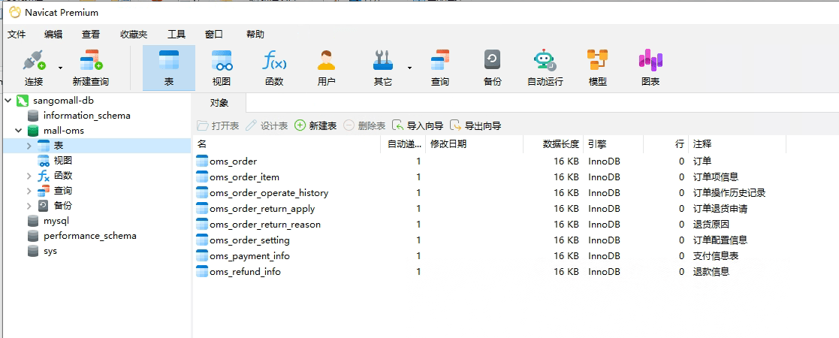This screenshot has height=338, width=839.
Task: Click the 导出向导 button
Action: [x=475, y=125]
